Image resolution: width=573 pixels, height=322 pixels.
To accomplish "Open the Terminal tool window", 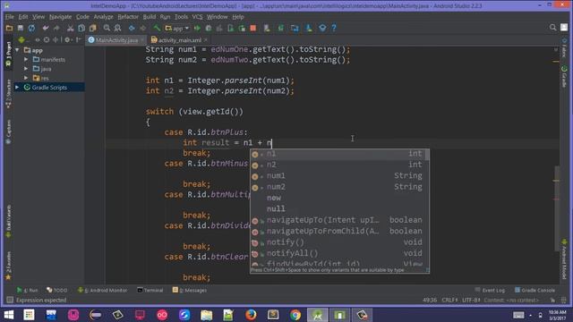I will coord(150,290).
